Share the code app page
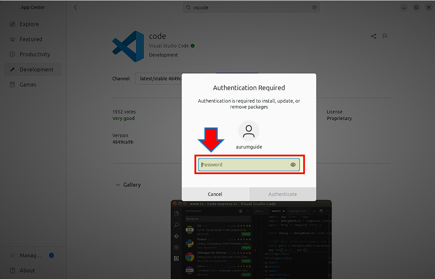 373,36
